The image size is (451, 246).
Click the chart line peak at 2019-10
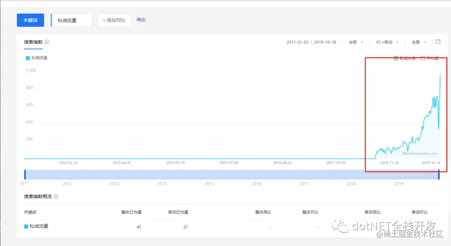tap(440, 74)
